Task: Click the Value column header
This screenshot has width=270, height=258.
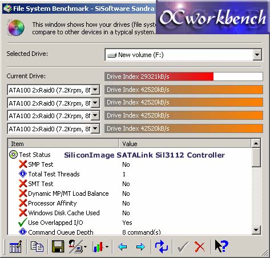Action: coord(184,144)
